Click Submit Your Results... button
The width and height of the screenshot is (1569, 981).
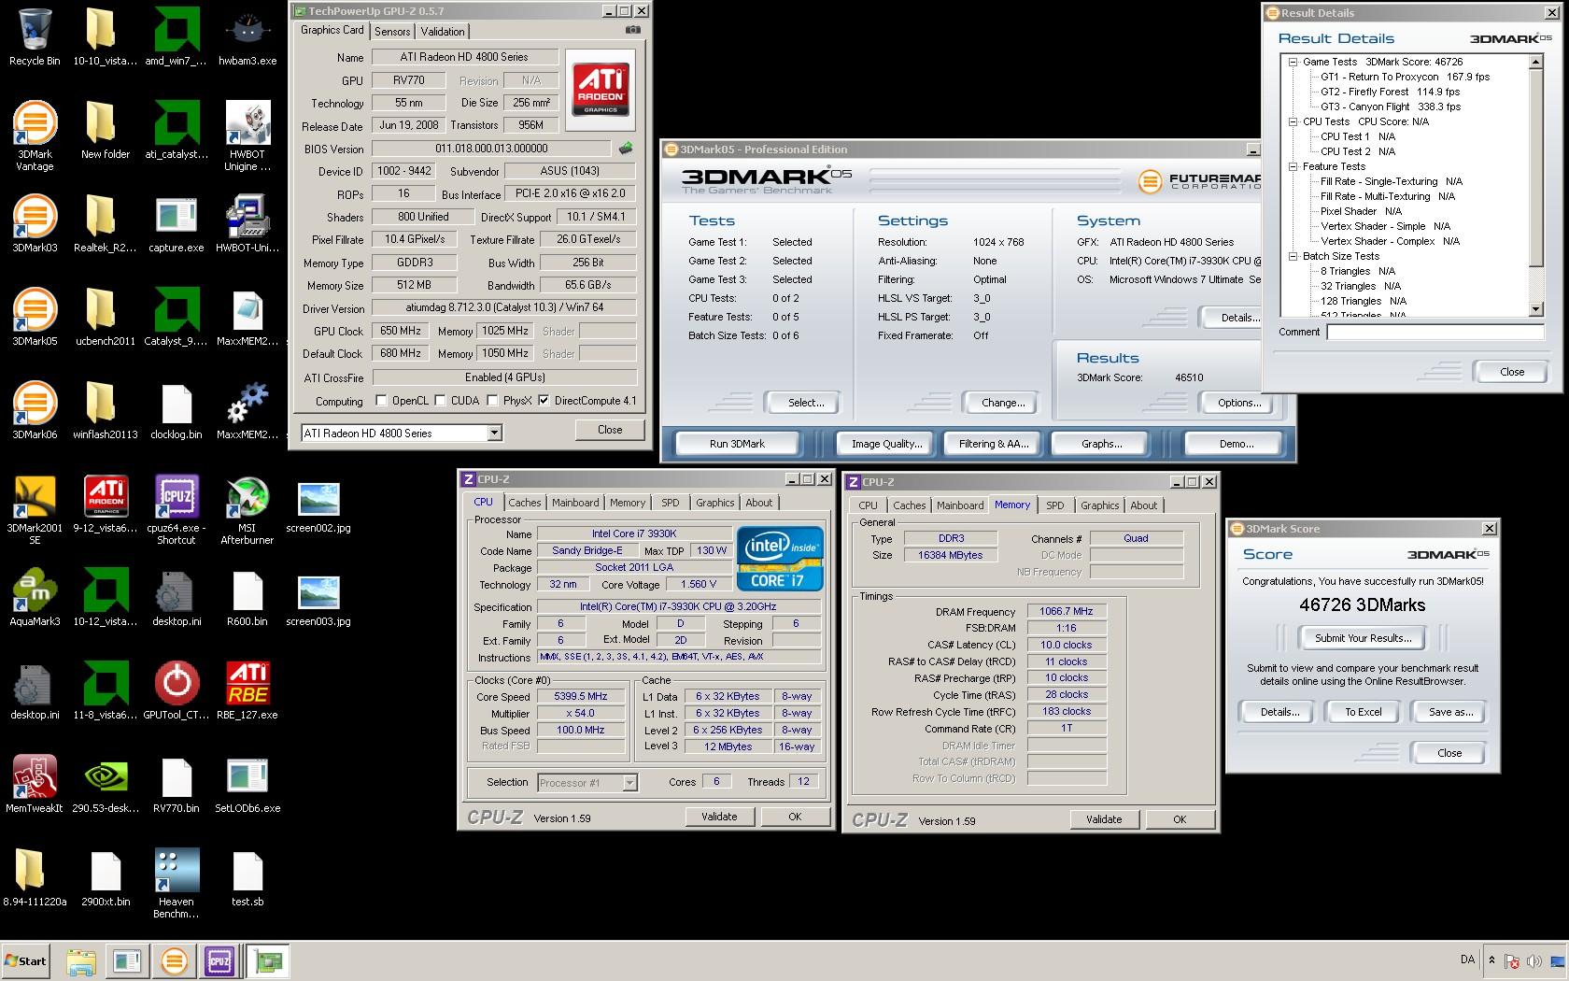1363,638
